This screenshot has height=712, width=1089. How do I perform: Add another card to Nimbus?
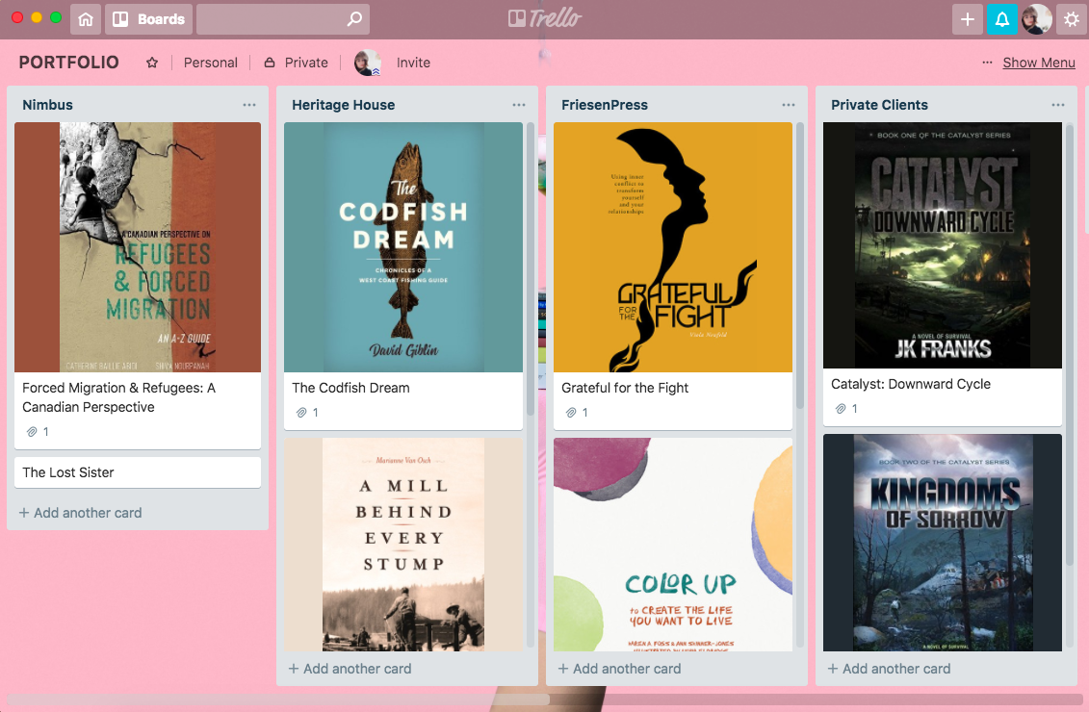pyautogui.click(x=80, y=513)
